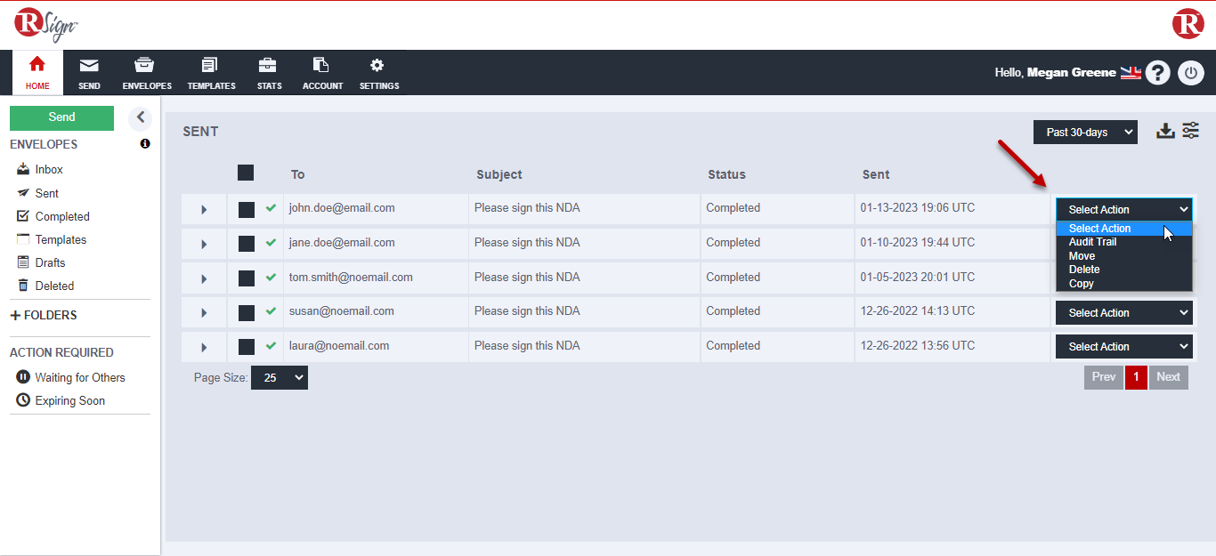Select Delete in the open action list

tap(1084, 270)
